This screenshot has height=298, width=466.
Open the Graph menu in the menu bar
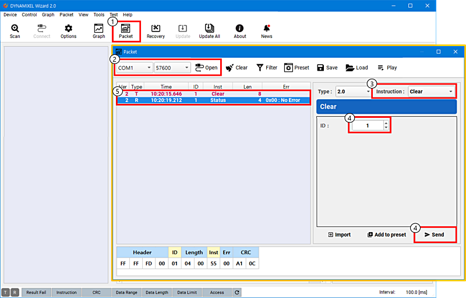pyautogui.click(x=48, y=15)
